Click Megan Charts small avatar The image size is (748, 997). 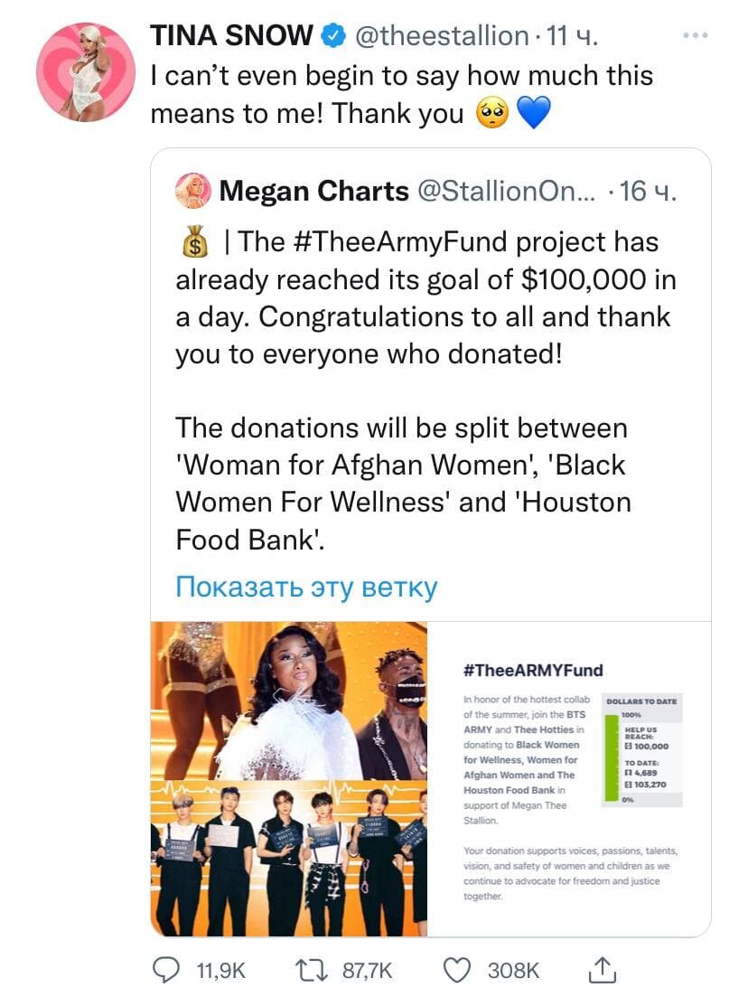tap(196, 191)
